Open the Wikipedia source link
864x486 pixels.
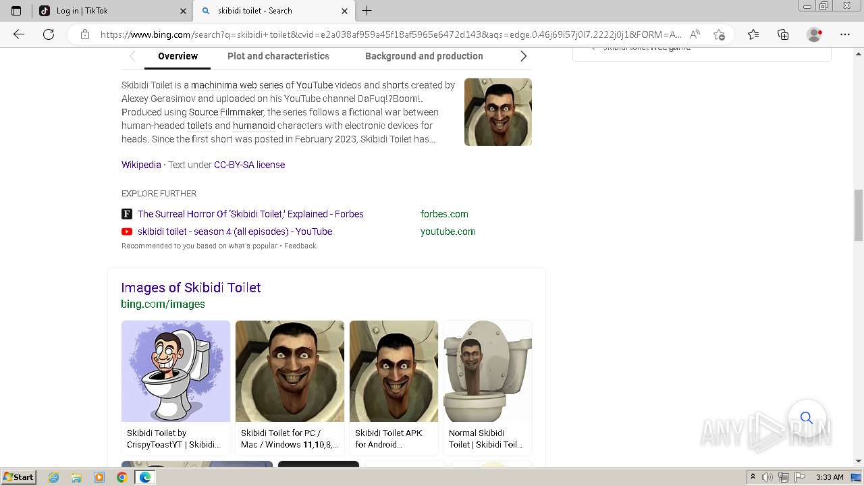coord(141,165)
